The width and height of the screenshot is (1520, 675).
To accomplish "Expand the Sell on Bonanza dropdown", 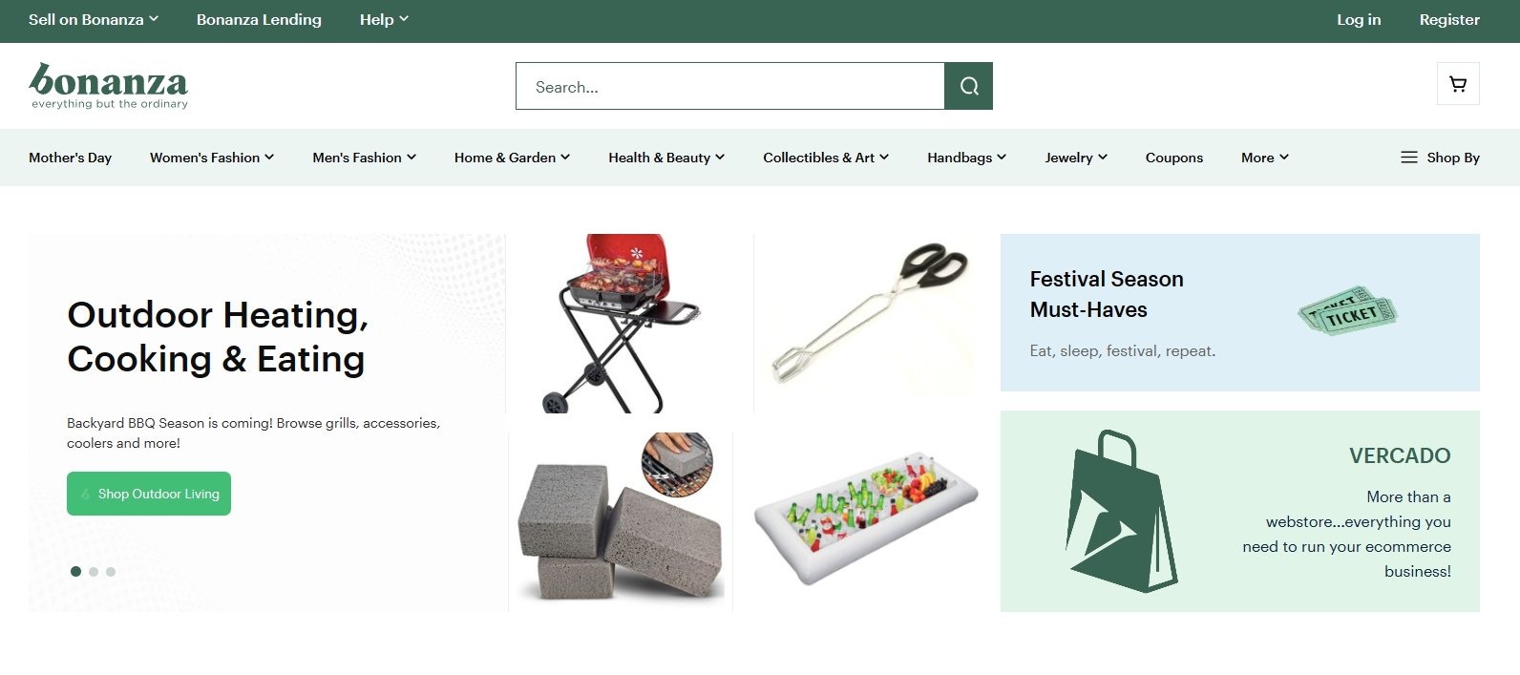I will coord(94,19).
